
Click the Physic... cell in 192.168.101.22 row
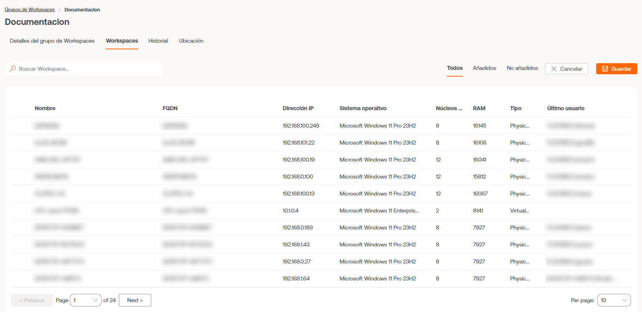tap(520, 143)
